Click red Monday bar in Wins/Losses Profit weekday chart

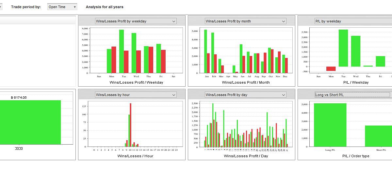[x=114, y=60]
